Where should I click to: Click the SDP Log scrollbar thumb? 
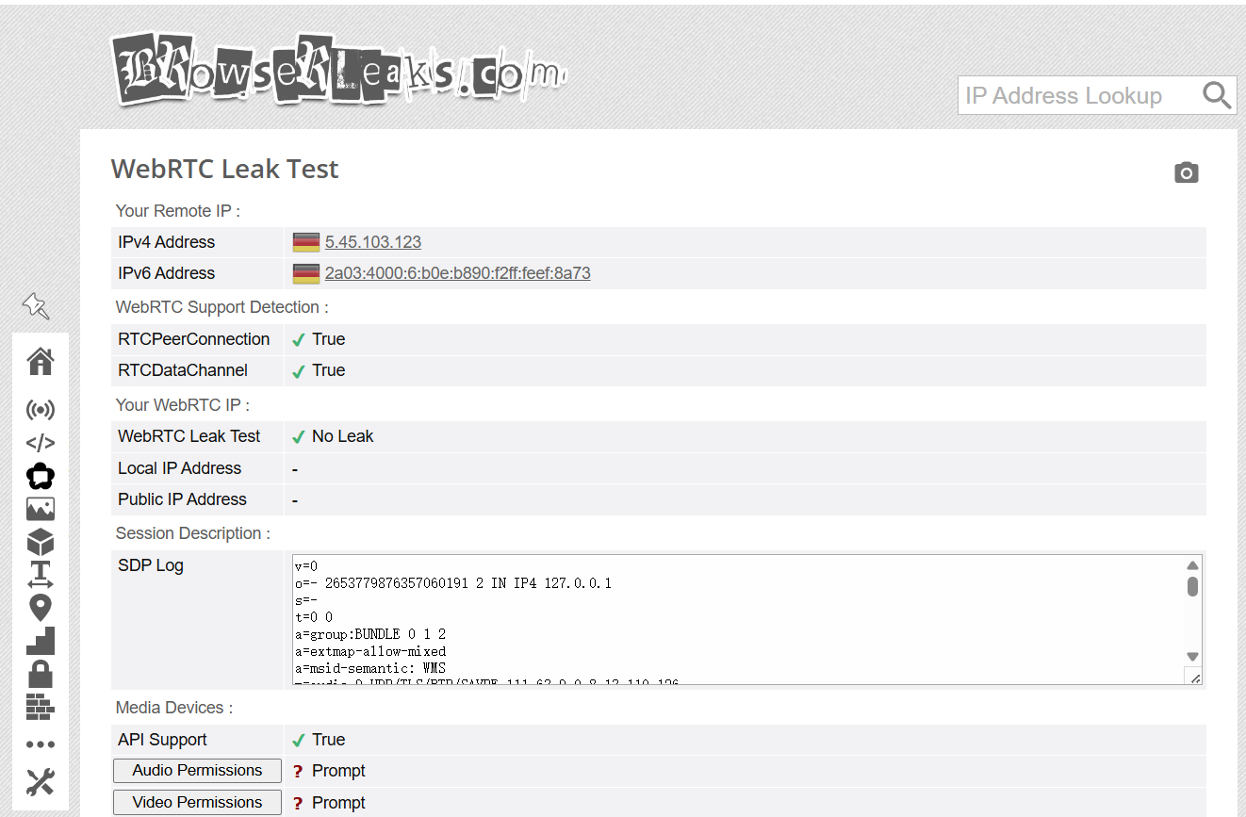point(1192,587)
